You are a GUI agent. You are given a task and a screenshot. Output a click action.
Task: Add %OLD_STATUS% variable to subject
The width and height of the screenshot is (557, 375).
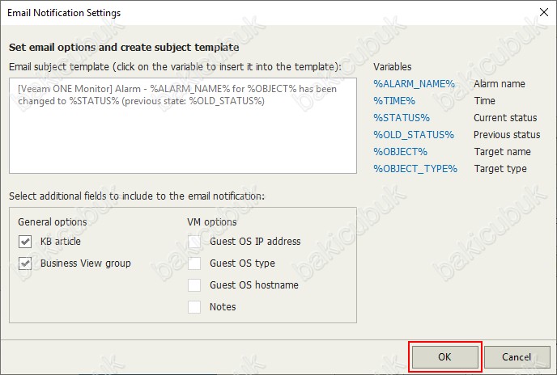[x=414, y=135]
